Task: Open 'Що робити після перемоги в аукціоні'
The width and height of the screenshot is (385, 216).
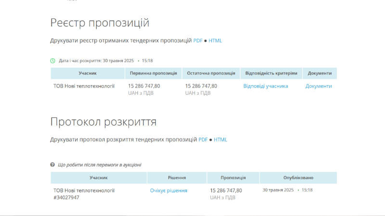Action: coord(99,165)
